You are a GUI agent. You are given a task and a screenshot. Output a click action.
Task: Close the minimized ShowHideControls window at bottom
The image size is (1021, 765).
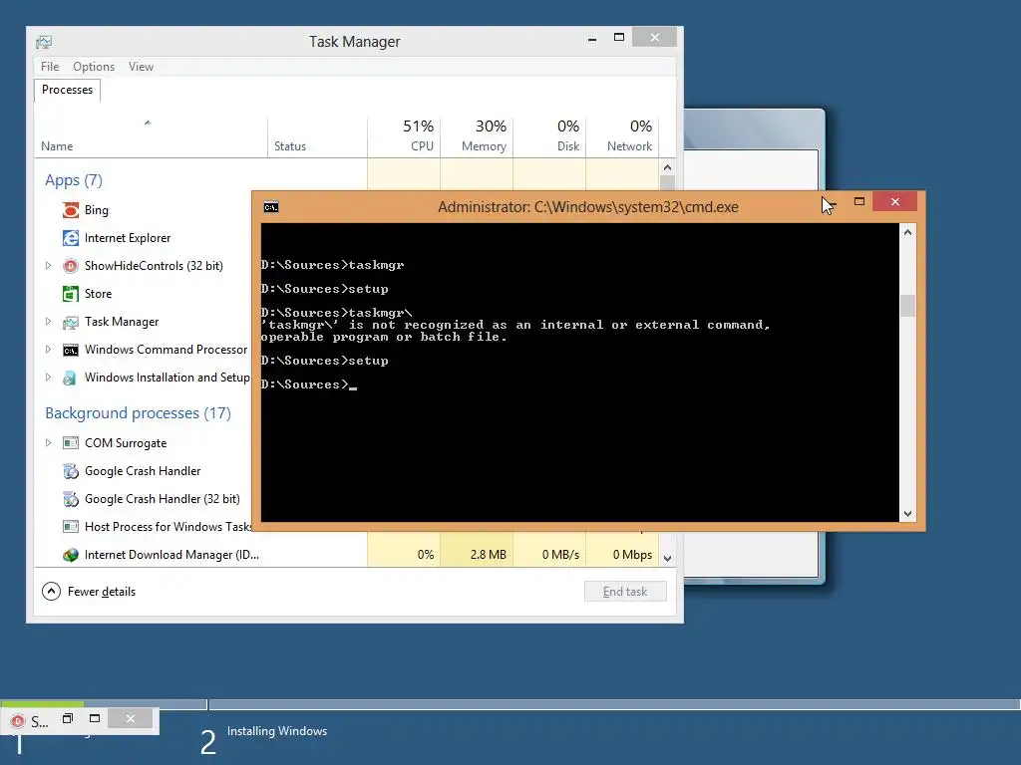pos(131,719)
